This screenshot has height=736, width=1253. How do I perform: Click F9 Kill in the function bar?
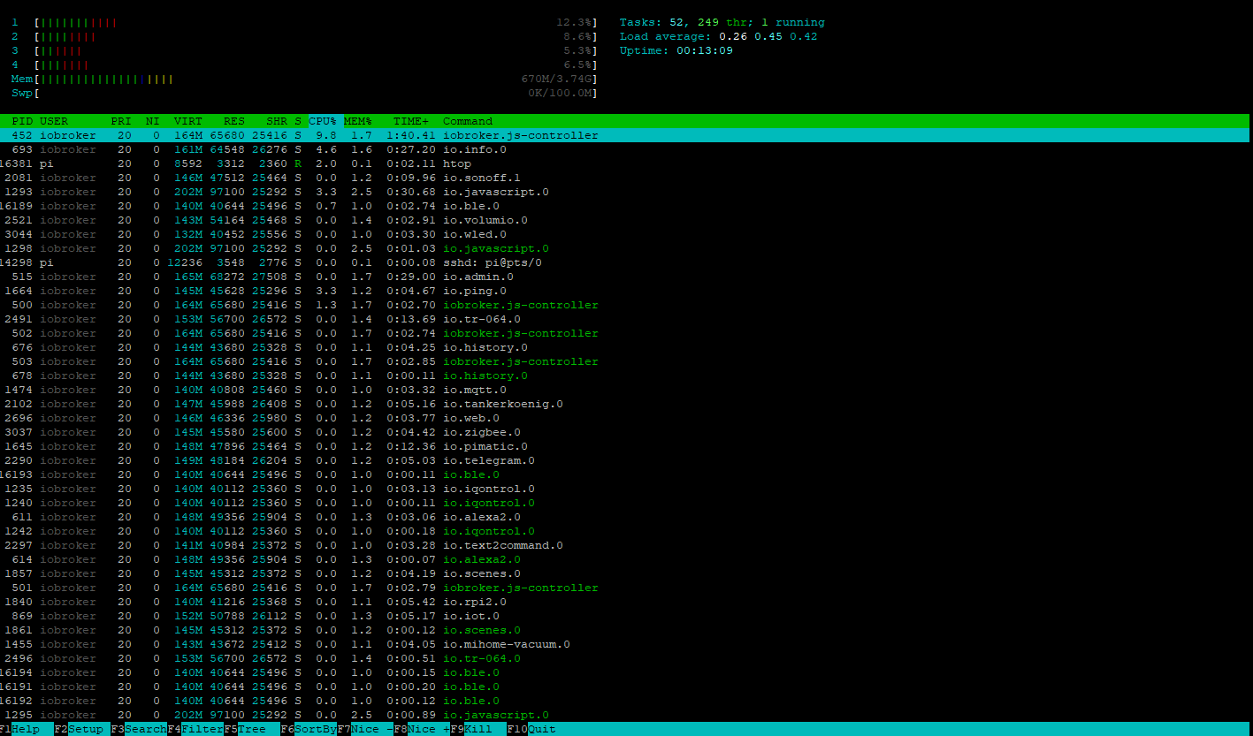pyautogui.click(x=478, y=729)
